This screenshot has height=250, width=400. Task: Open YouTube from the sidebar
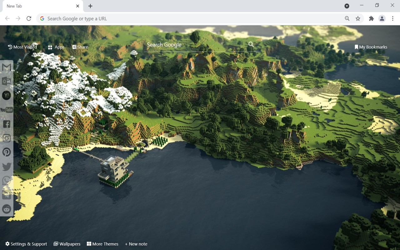[x=7, y=110]
